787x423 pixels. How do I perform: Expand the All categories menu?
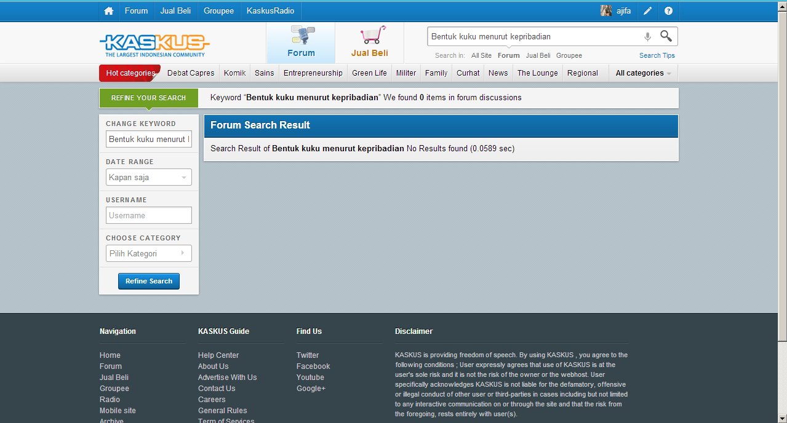click(x=643, y=73)
